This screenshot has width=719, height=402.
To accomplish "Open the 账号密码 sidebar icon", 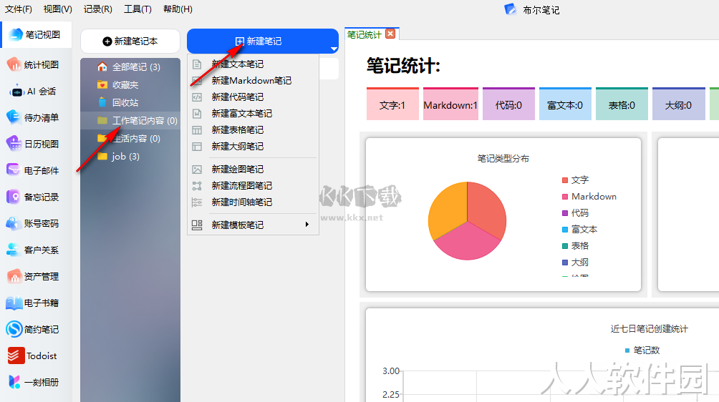I will click(x=14, y=223).
